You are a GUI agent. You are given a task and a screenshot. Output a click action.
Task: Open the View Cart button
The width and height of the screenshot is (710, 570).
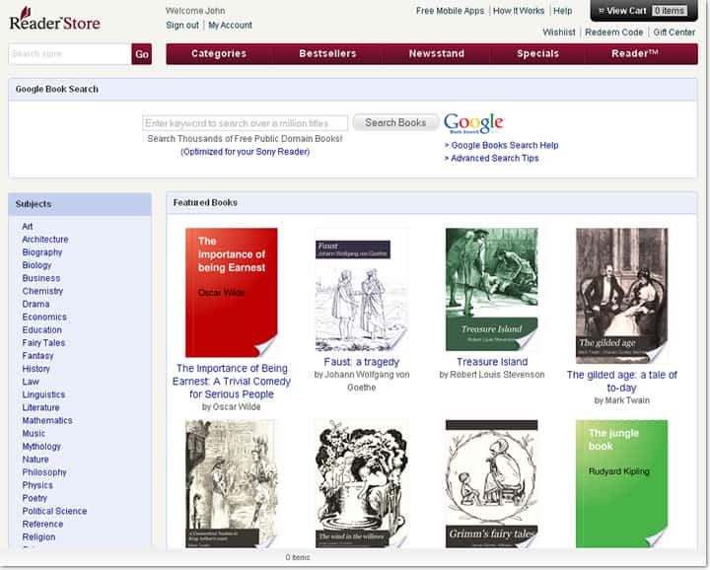tap(643, 11)
